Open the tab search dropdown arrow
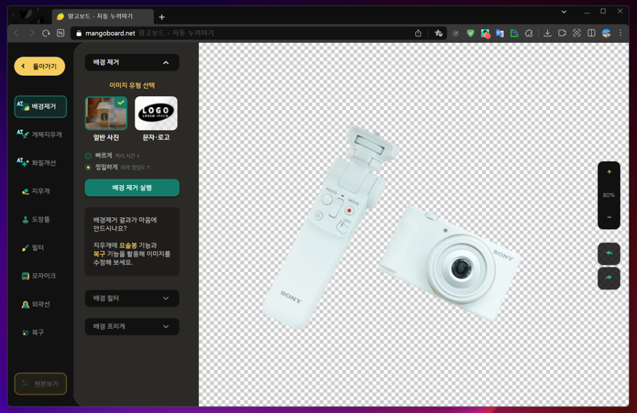The height and width of the screenshot is (413, 637). pyautogui.click(x=564, y=12)
